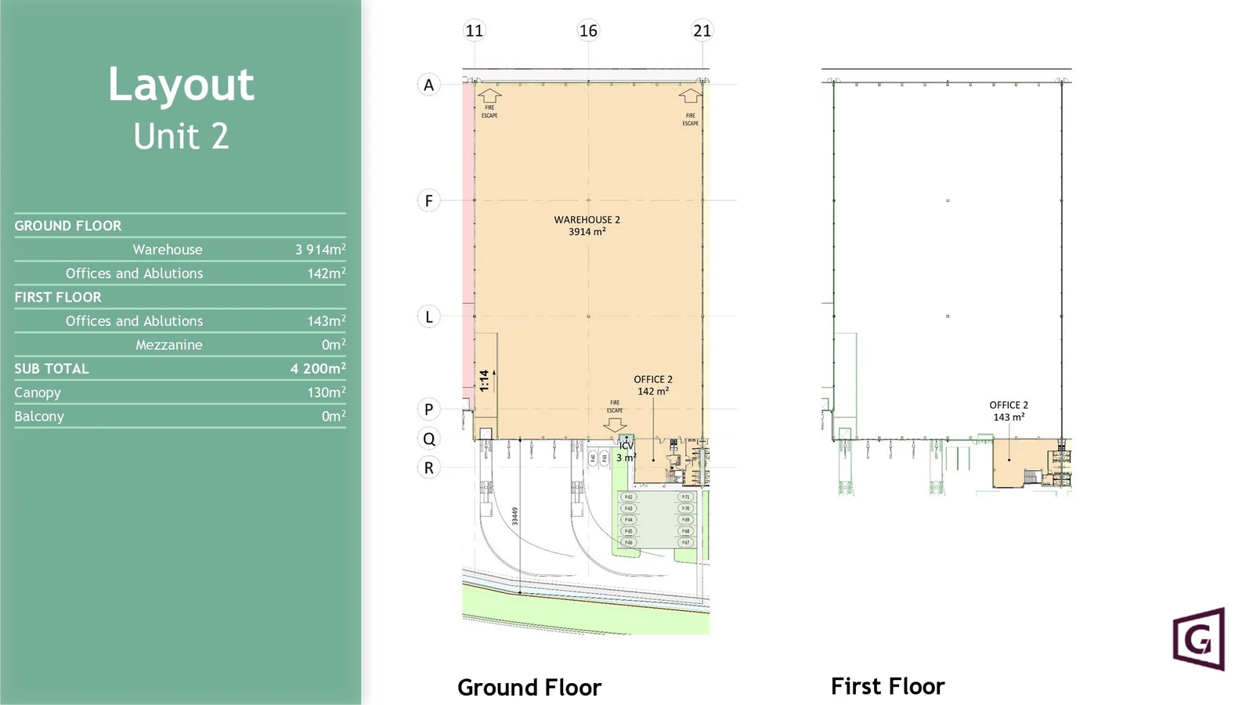Click the top-left fire escape arrow near grid 11
Image resolution: width=1253 pixels, height=705 pixels.
tap(489, 96)
